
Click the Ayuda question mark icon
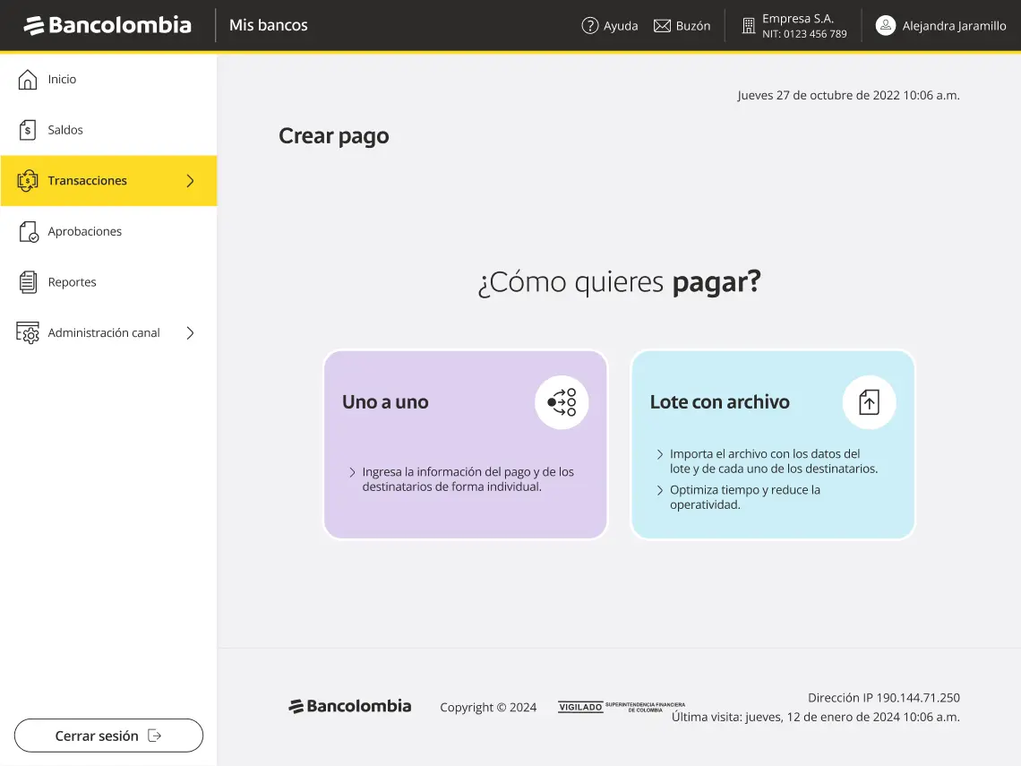pos(589,26)
